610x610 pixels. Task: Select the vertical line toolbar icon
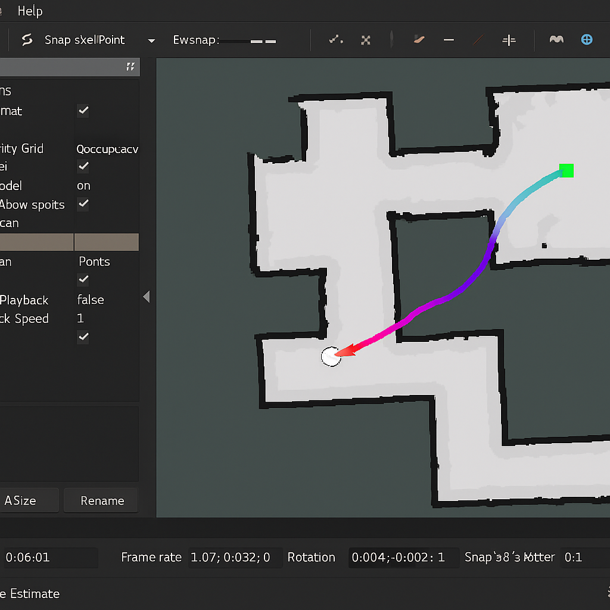392,40
